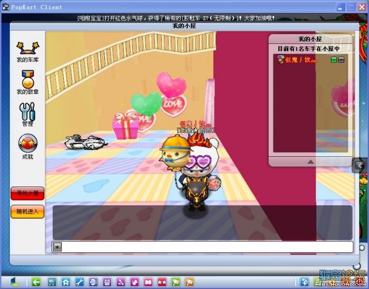
Task: Click the scrolling announcement text at top
Action: click(176, 18)
